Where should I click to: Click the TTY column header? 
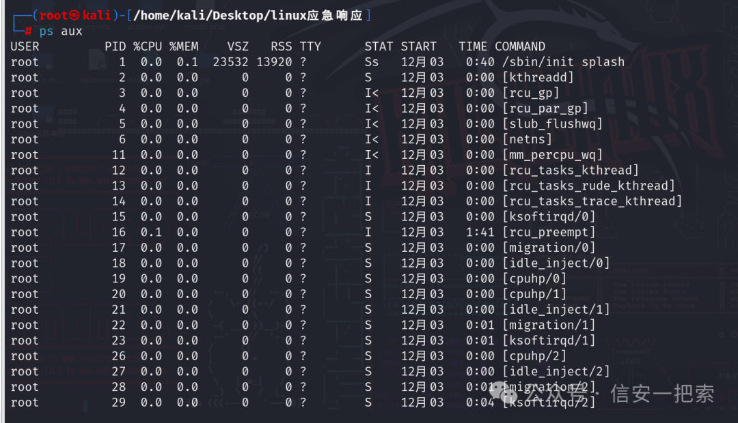click(310, 46)
